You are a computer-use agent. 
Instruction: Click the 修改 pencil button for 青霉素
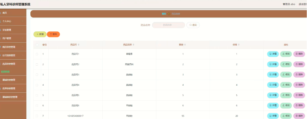coord(286,54)
